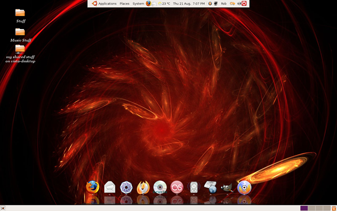
Task: Launch the Last.fm player from the dock
Action: coord(177,187)
